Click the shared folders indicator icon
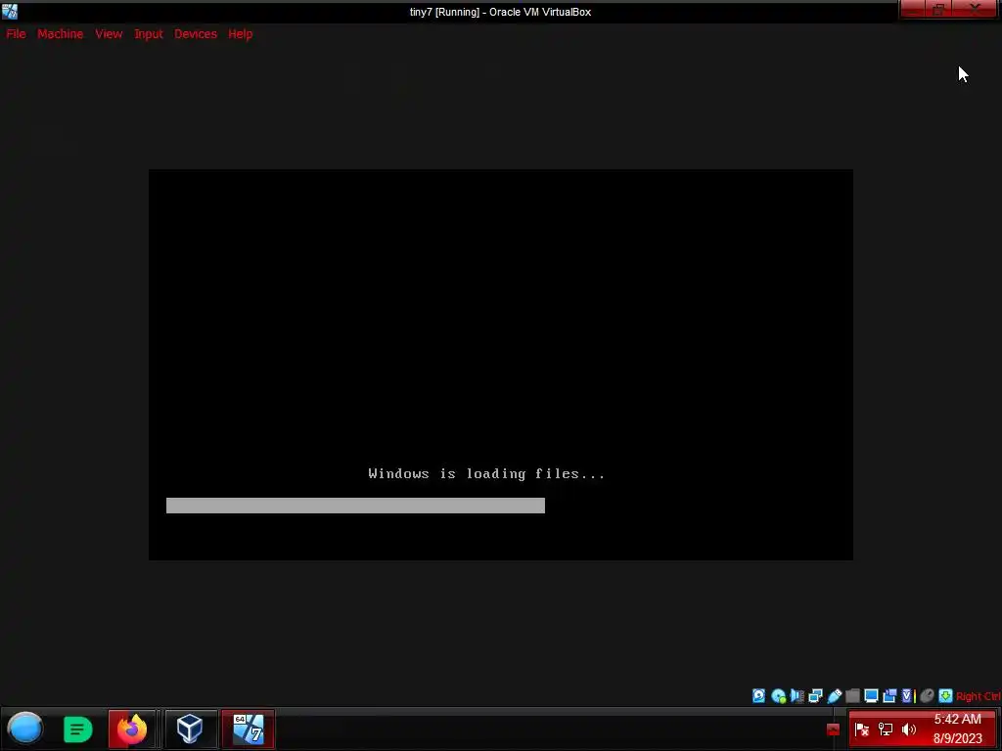The width and height of the screenshot is (1002, 751). pos(852,696)
